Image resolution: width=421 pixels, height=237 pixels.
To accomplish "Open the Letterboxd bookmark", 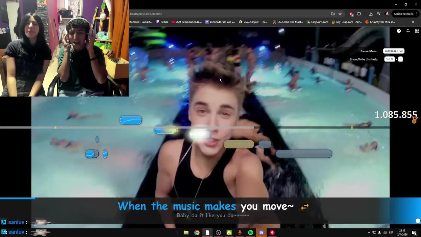I will [140, 22].
